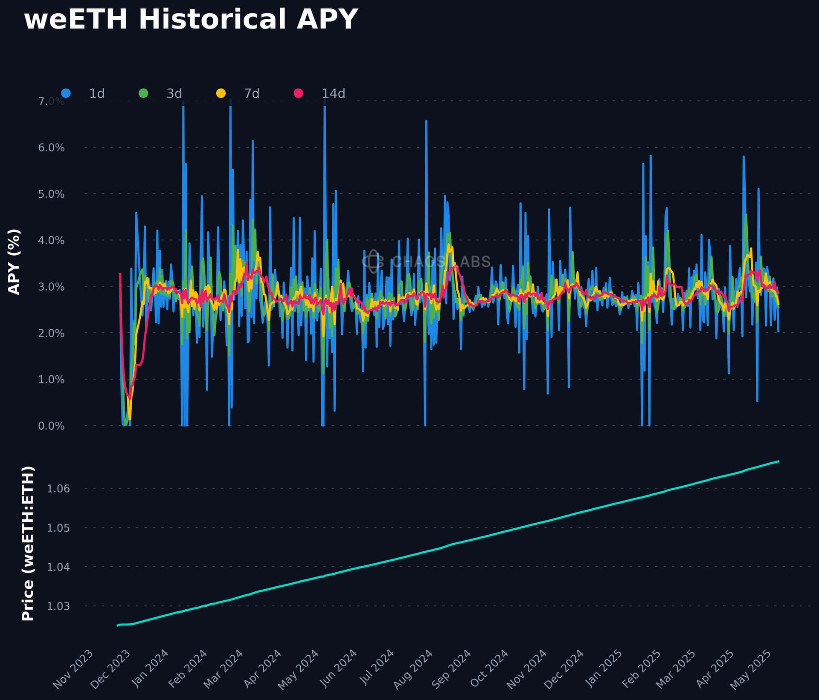819x700 pixels.
Task: Click the 'Mar 2025' x-axis label
Action: click(676, 669)
